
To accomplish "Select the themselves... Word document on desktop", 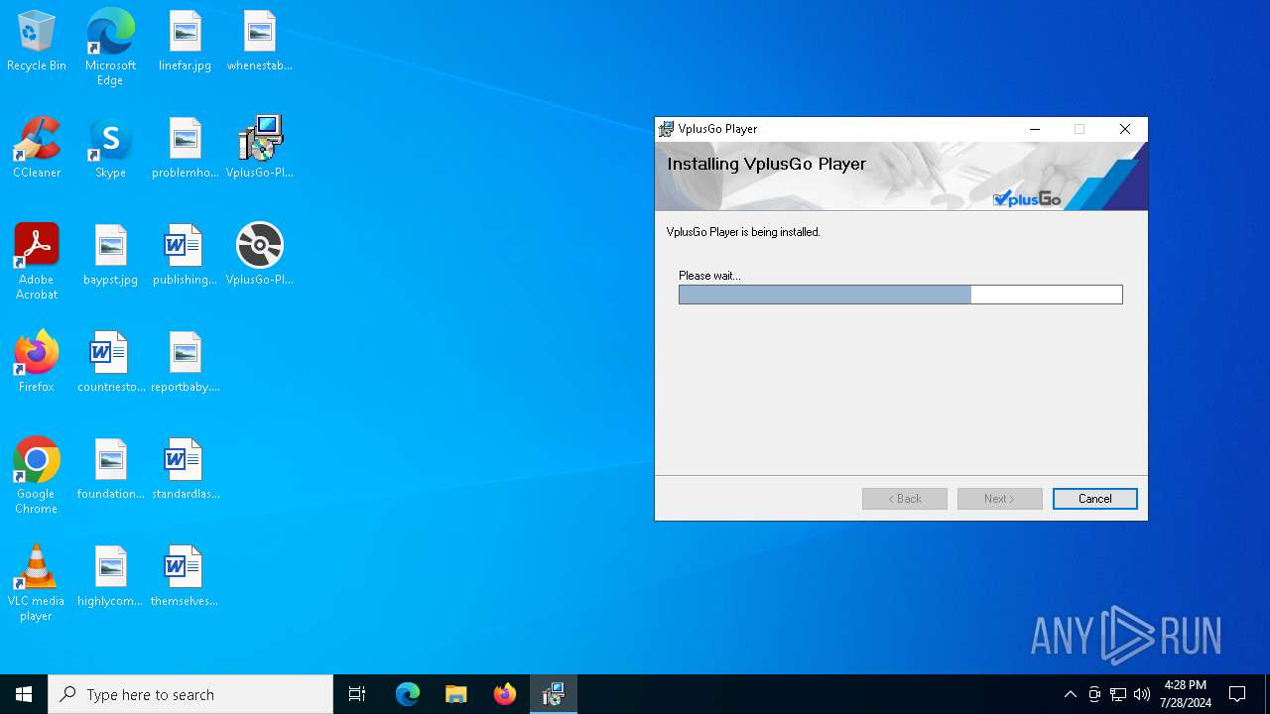I will (185, 576).
